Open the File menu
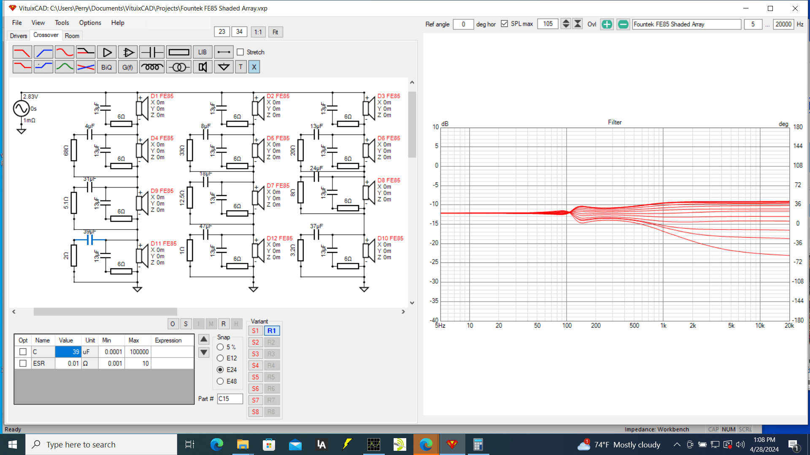The image size is (810, 455). [17, 23]
